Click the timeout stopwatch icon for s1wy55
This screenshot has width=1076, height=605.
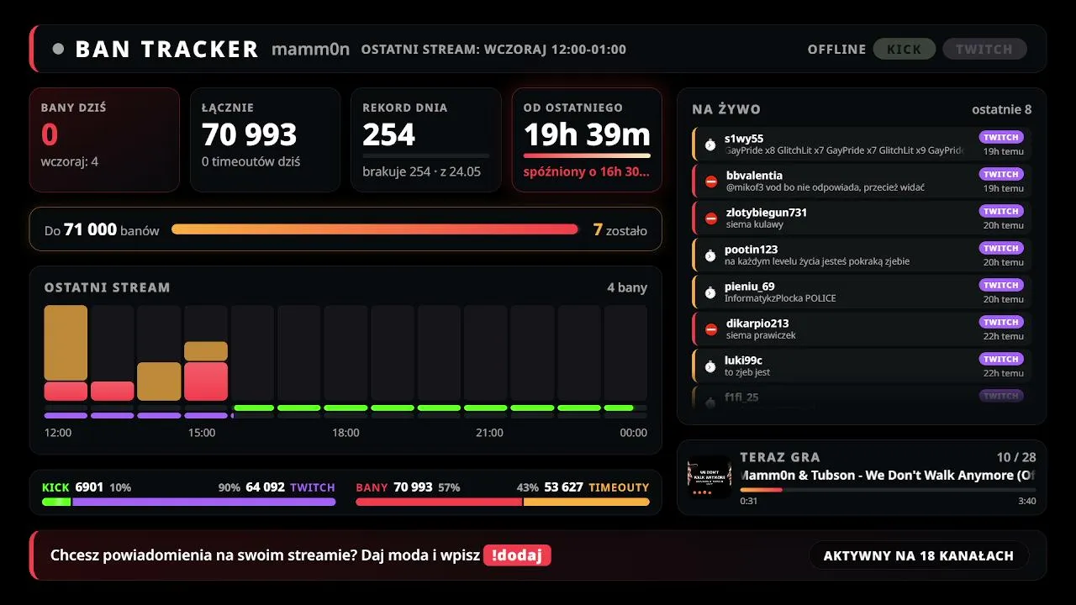click(710, 145)
